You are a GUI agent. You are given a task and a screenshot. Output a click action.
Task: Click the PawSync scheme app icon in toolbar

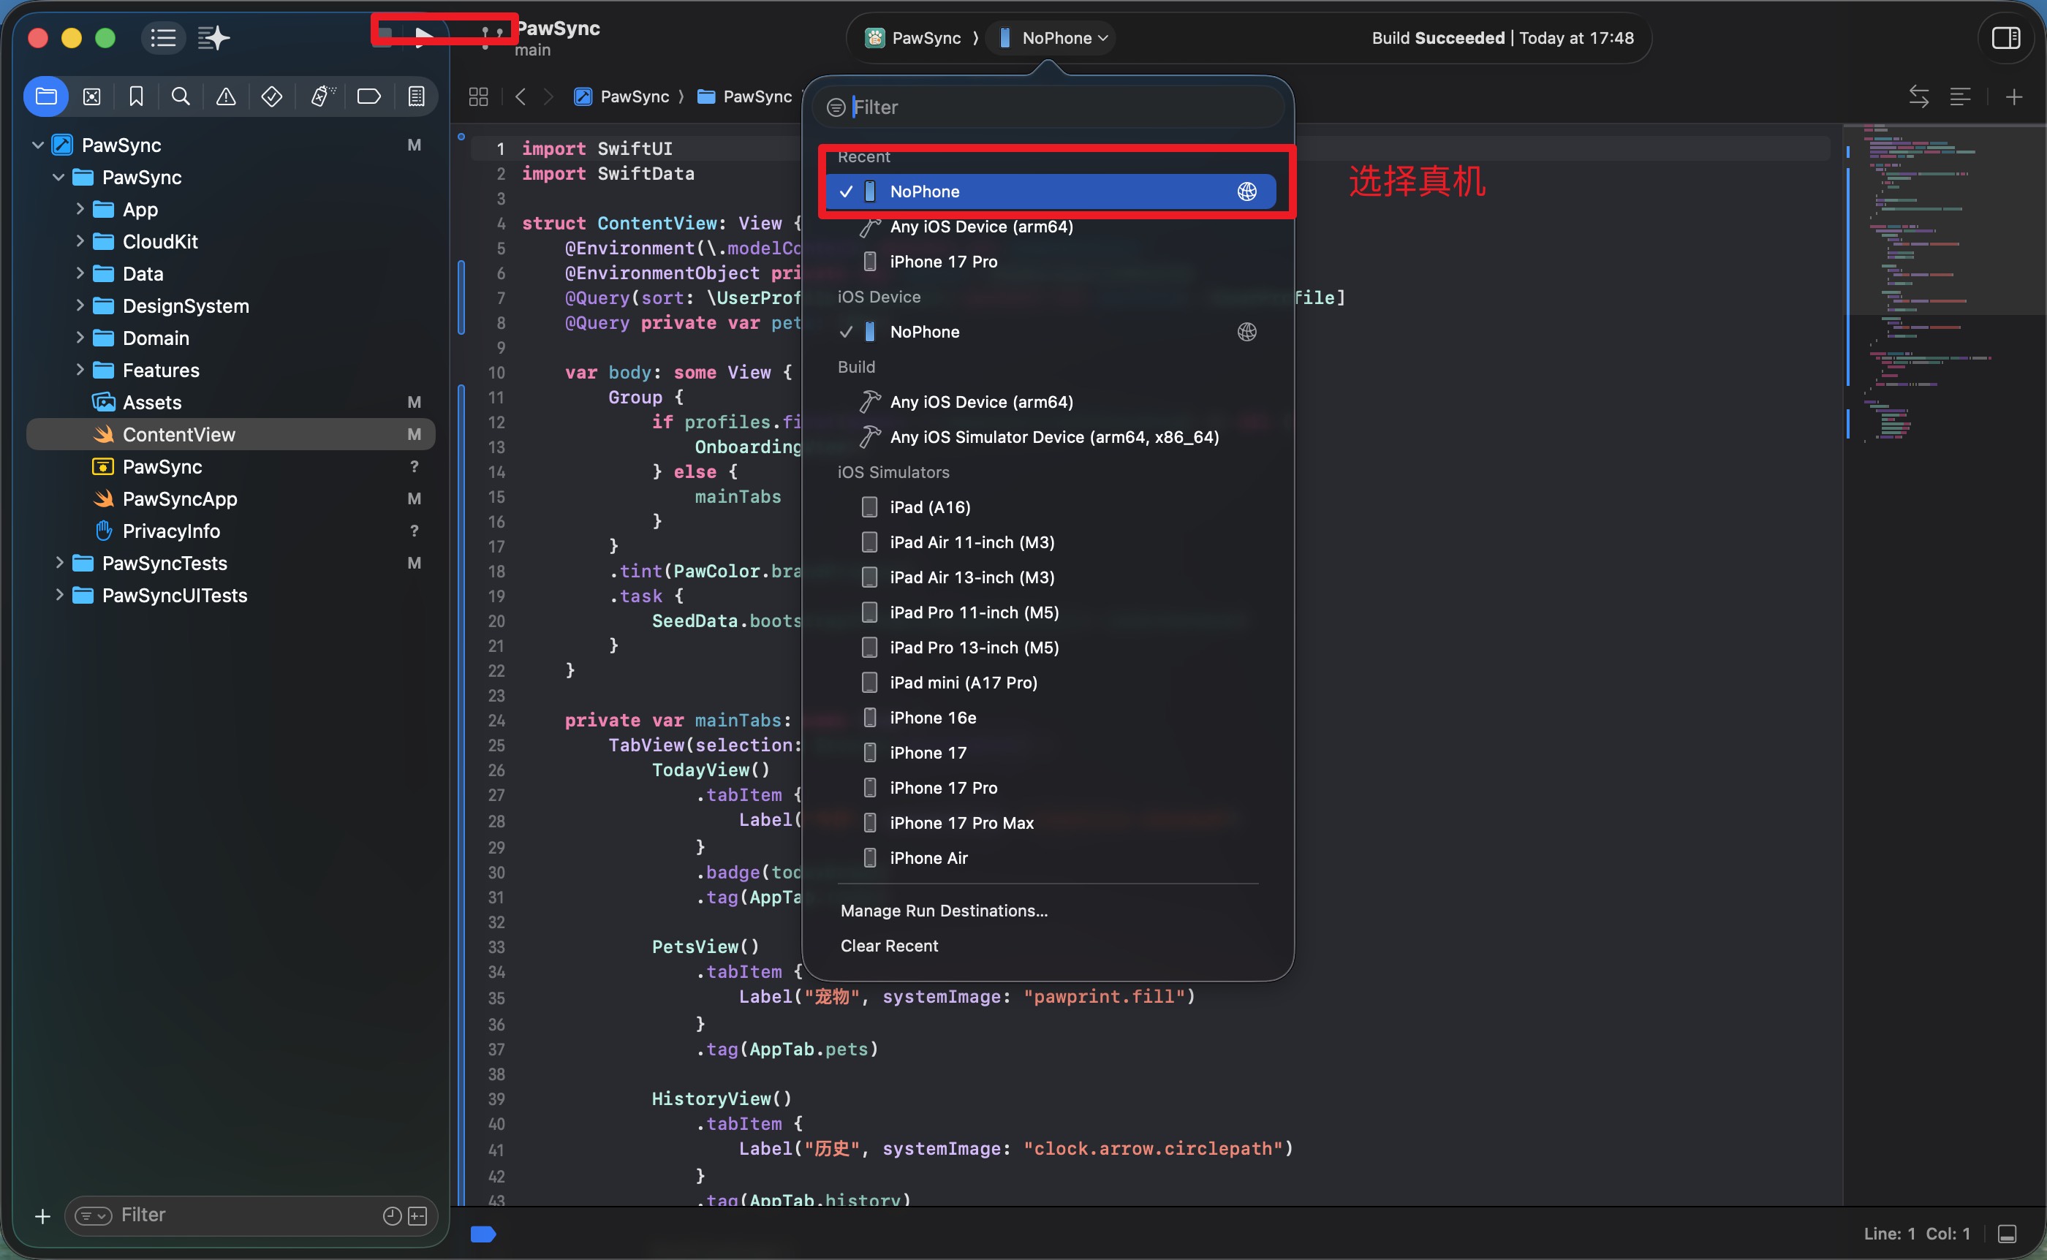coord(874,37)
